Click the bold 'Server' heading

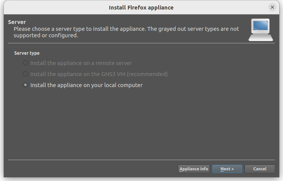pyautogui.click(x=17, y=22)
